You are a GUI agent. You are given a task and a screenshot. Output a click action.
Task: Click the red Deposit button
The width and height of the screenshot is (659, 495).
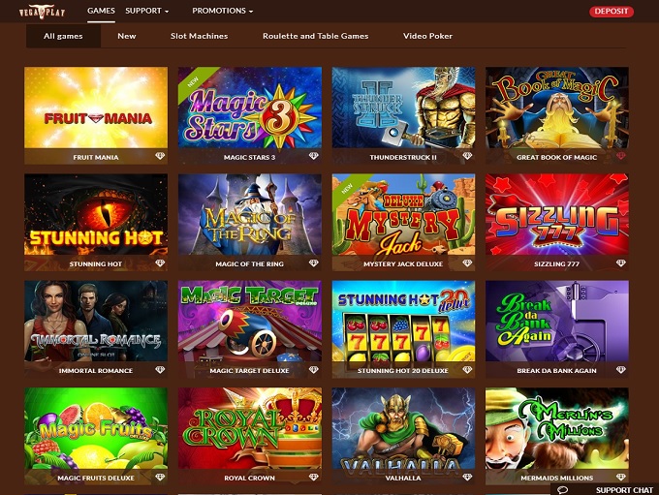pyautogui.click(x=612, y=12)
